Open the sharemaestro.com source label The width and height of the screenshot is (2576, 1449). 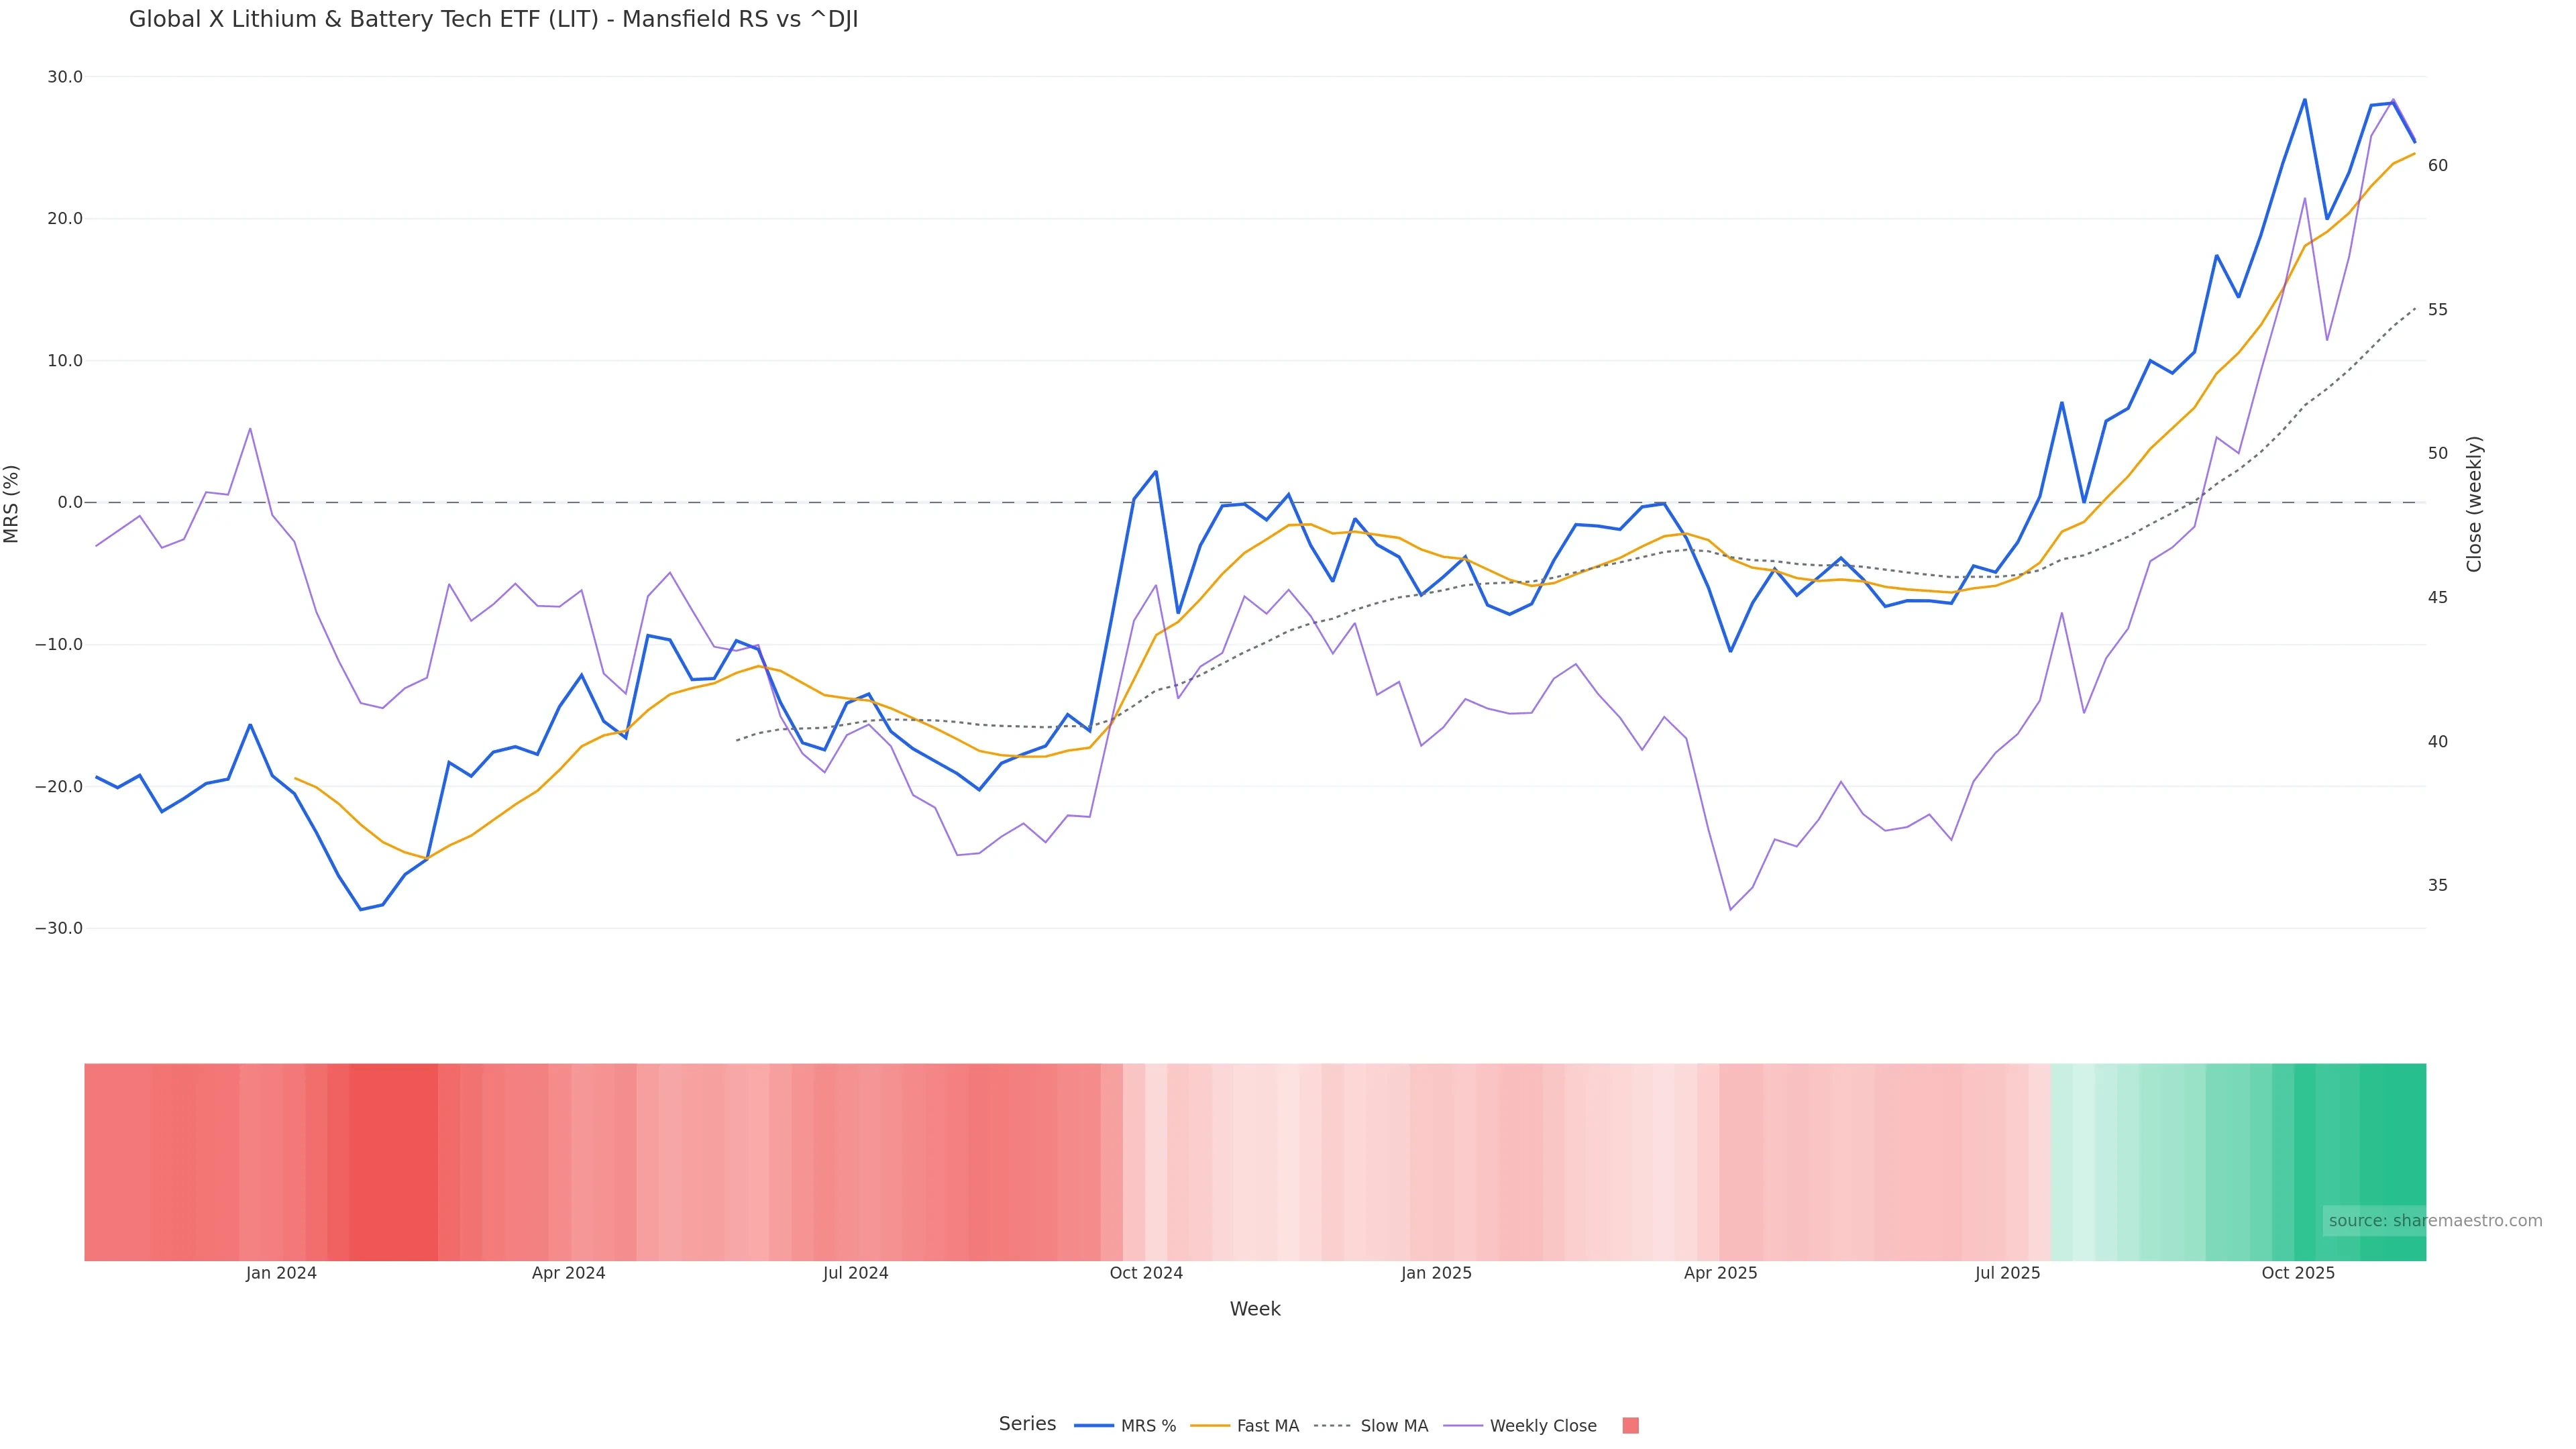click(x=2435, y=1221)
